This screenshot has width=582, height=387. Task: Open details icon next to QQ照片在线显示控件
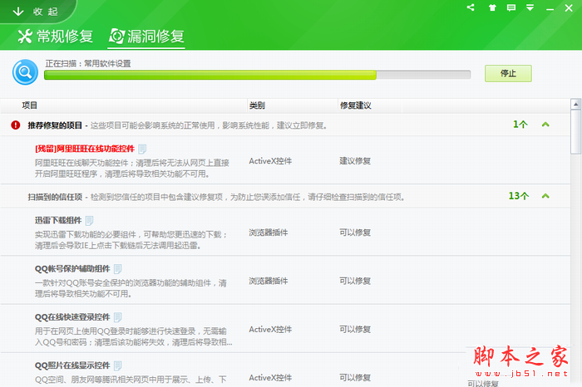click(x=118, y=365)
